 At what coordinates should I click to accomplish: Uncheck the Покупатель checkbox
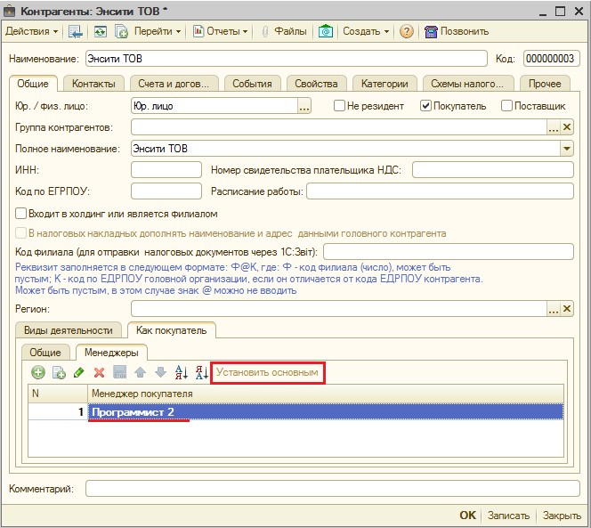[x=425, y=106]
